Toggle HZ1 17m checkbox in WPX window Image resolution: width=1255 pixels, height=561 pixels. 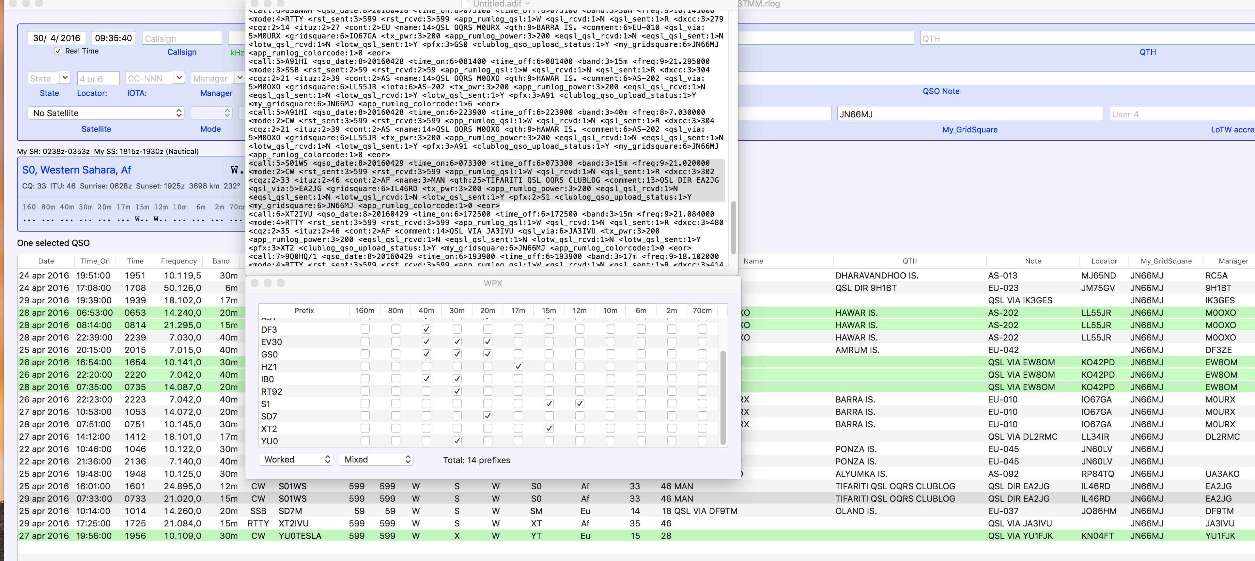coord(519,366)
